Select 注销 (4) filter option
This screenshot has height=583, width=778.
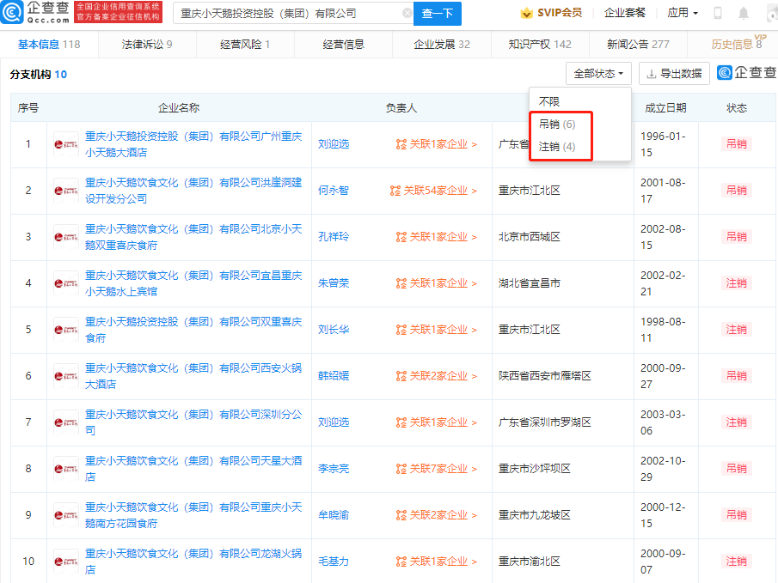pyautogui.click(x=557, y=147)
